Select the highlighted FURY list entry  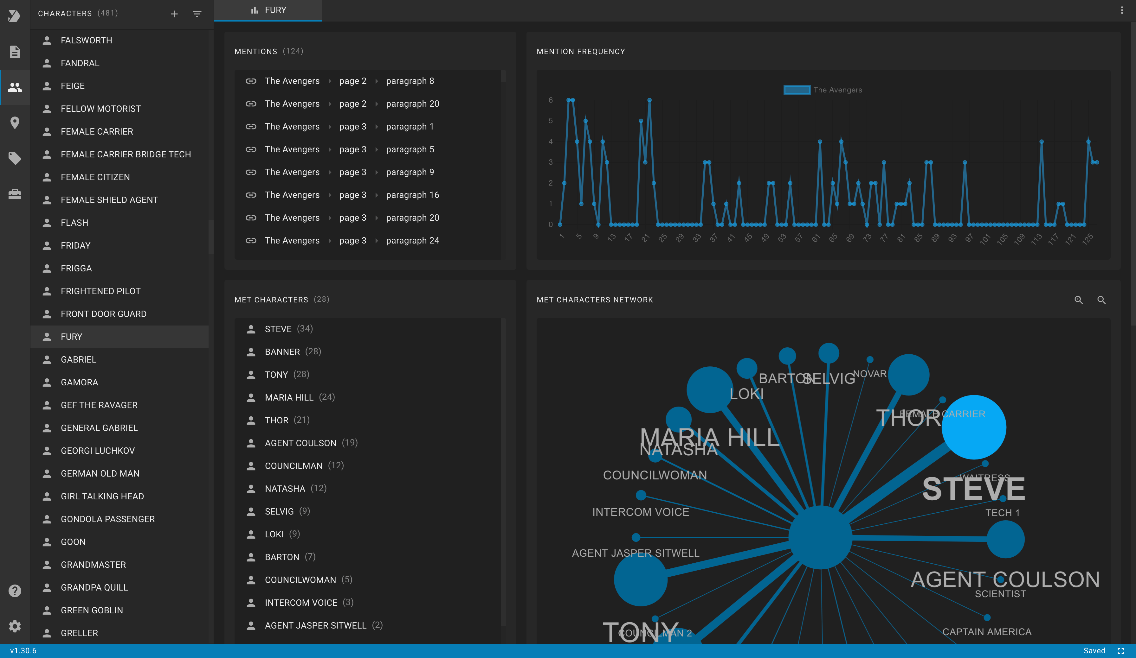119,337
